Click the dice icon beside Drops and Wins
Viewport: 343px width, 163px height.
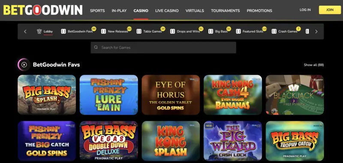(172, 31)
